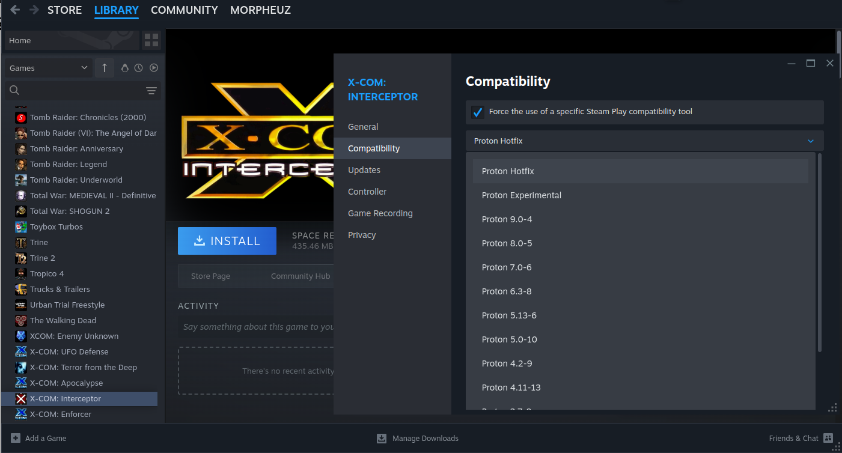Click Total War: SHOGUN 2 icon
This screenshot has width=842, height=453.
(x=21, y=211)
